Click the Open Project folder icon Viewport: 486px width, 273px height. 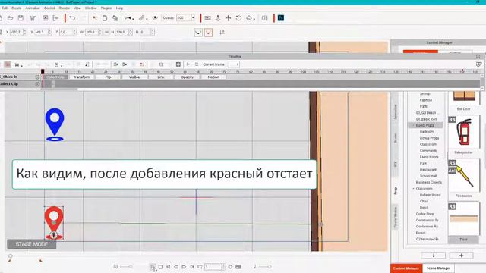coord(10,18)
